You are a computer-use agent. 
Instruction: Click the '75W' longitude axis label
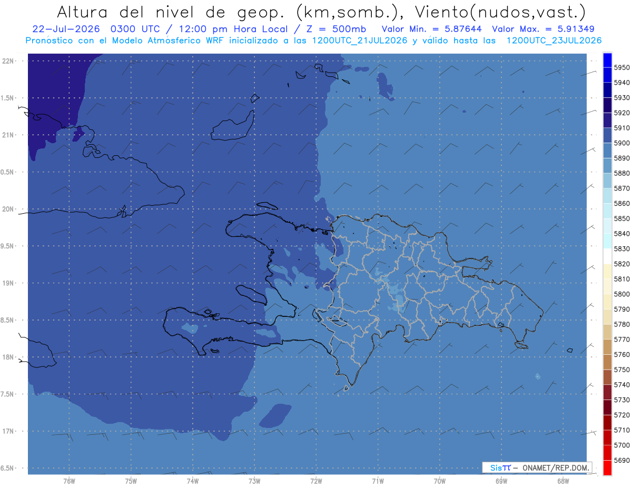[x=131, y=482]
